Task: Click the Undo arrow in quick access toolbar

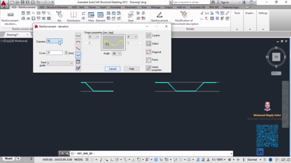Action: (x=38, y=2)
